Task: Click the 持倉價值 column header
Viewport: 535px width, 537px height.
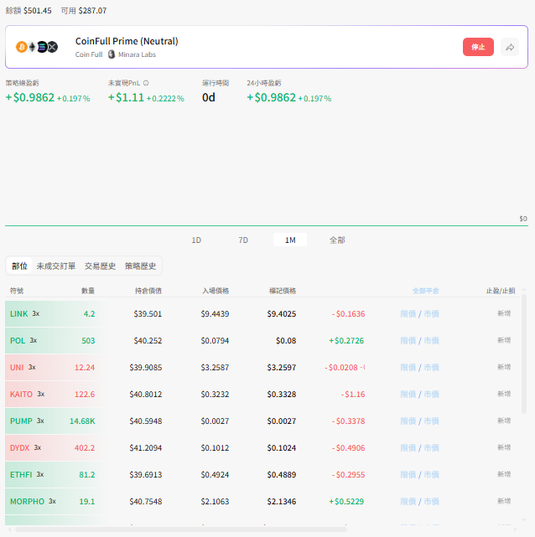Action: tap(148, 291)
